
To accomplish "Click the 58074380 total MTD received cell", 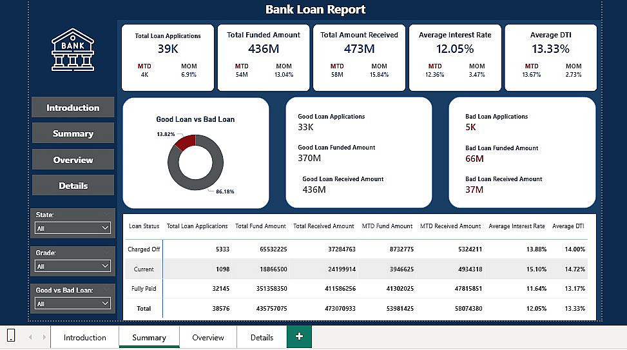I will click(x=468, y=308).
